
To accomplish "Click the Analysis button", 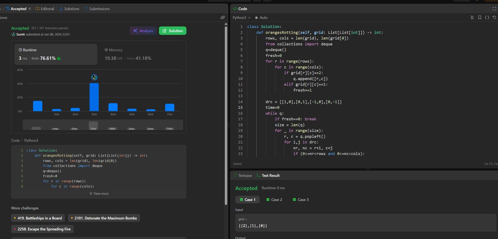I will (x=143, y=31).
